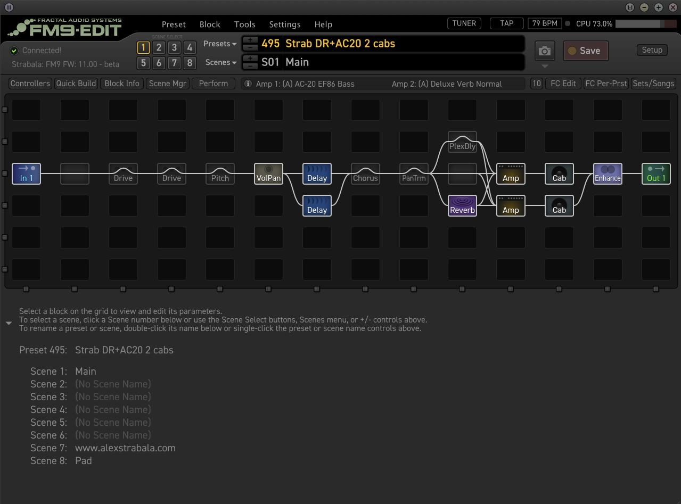The image size is (681, 504).
Task: Open Setup
Action: [652, 50]
